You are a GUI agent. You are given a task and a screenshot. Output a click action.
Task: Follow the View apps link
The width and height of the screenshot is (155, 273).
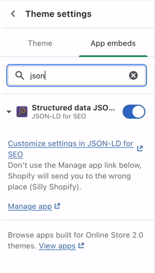point(57,246)
